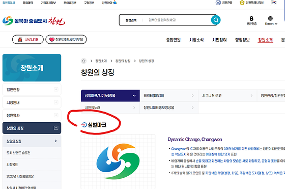
Task: Click 창원아이 link in top bar
Action: (109, 3)
